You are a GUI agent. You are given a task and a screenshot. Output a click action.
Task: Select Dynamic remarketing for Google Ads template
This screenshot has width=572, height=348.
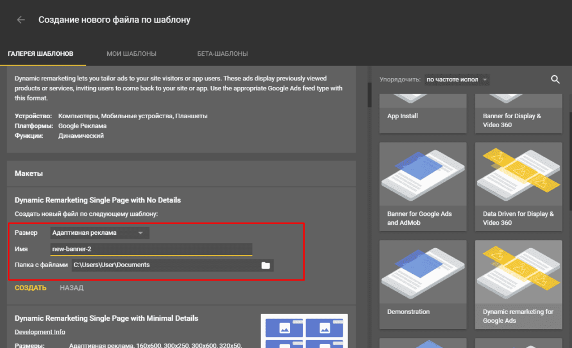[x=518, y=284]
